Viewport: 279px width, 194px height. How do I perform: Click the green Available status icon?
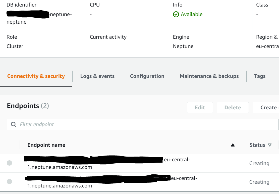point(176,14)
